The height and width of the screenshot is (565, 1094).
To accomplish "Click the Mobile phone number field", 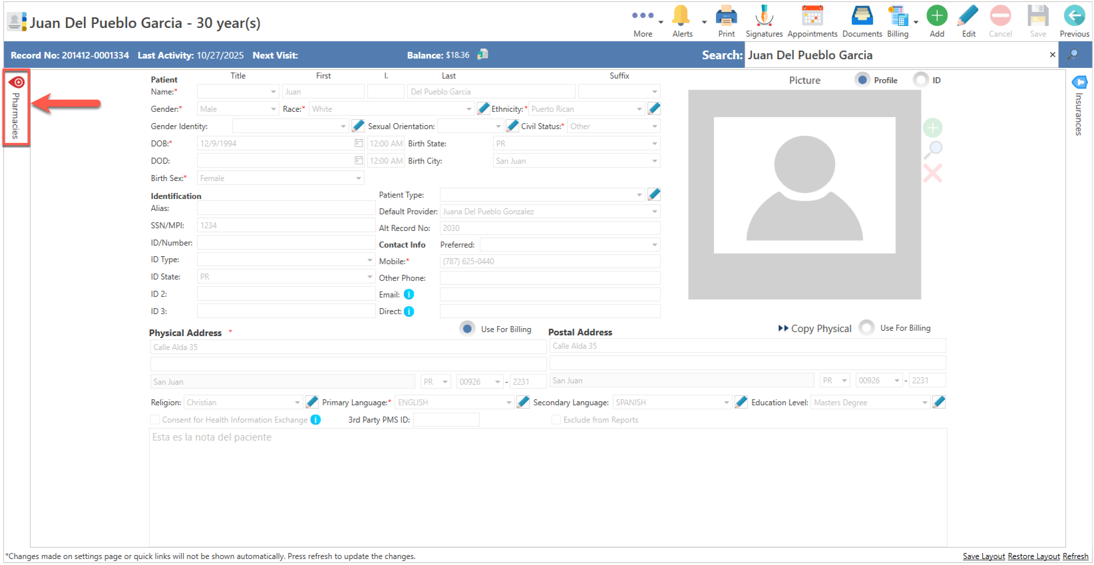I will [550, 261].
